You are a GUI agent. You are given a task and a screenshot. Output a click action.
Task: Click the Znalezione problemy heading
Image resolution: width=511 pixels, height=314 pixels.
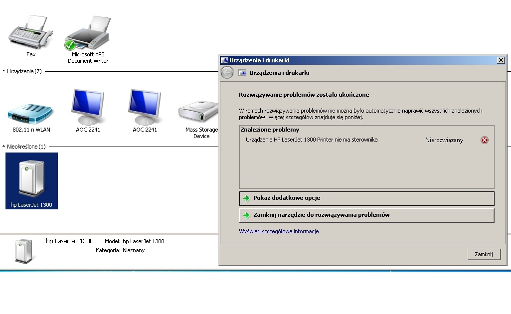coord(270,130)
